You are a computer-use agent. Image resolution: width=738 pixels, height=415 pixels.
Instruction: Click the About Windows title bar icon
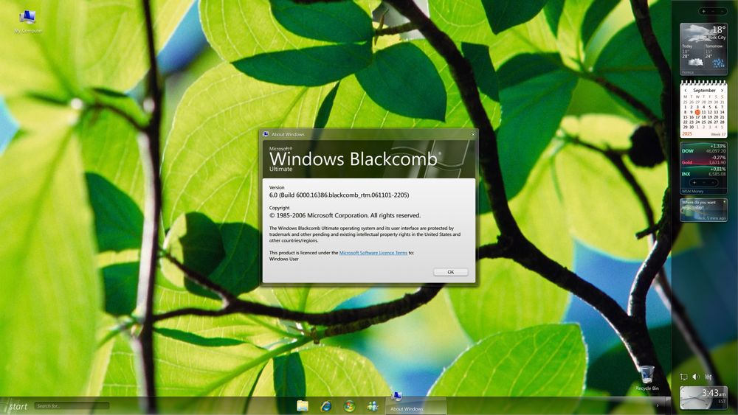(x=266, y=134)
